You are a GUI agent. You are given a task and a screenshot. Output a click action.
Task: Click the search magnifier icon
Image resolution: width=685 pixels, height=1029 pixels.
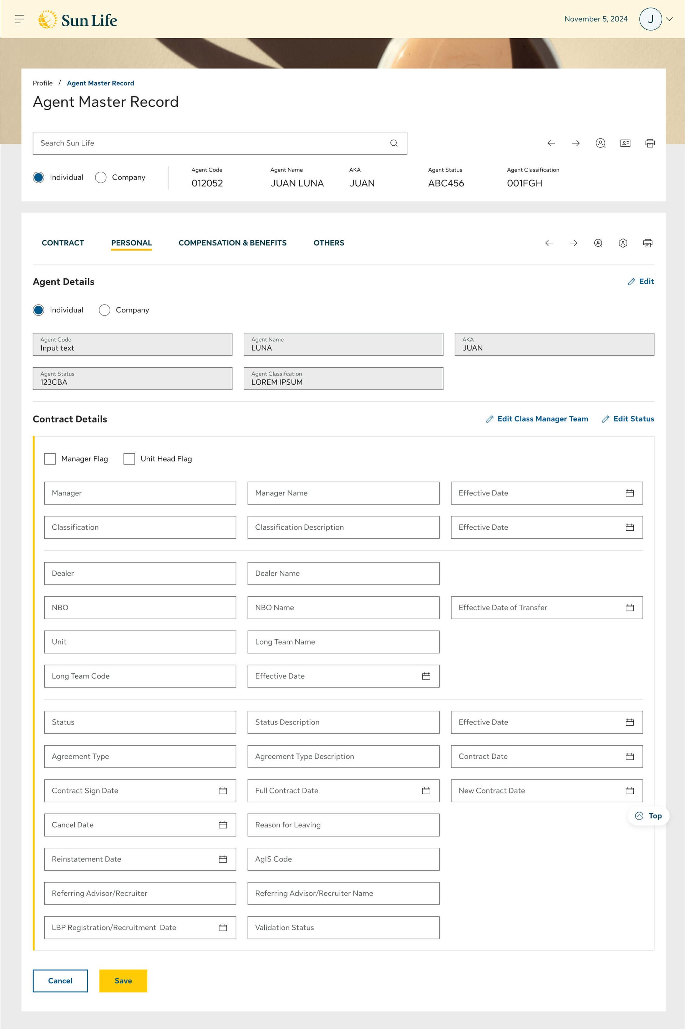point(394,143)
